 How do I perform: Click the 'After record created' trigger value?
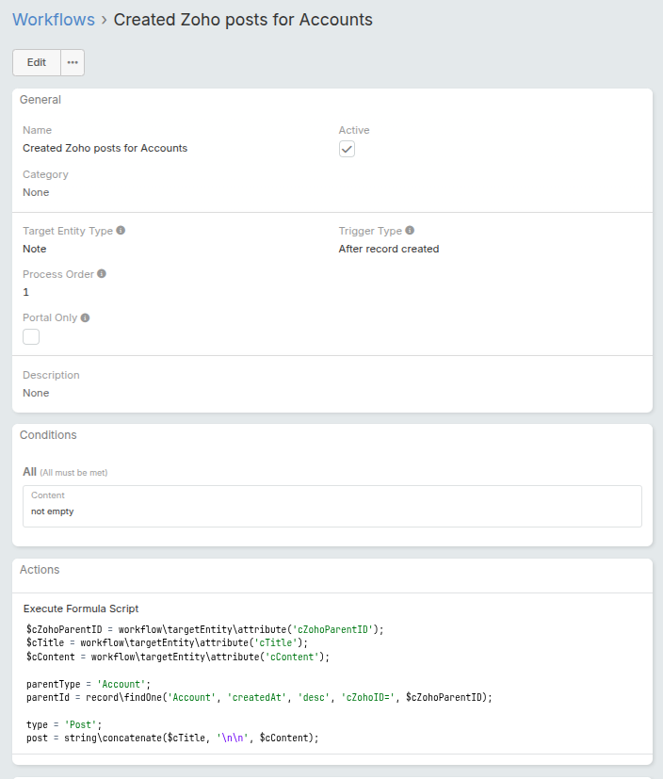tap(389, 249)
